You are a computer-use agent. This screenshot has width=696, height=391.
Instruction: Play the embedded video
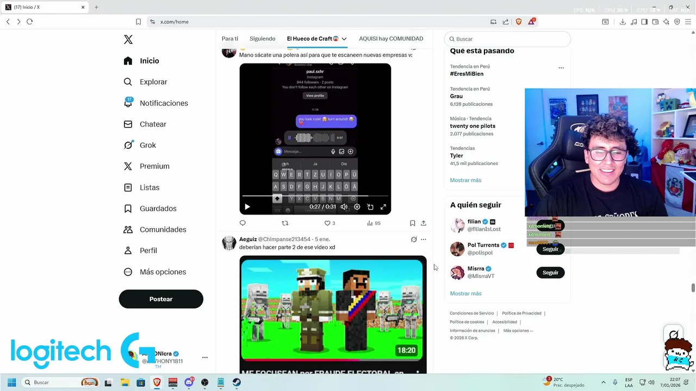(x=247, y=207)
